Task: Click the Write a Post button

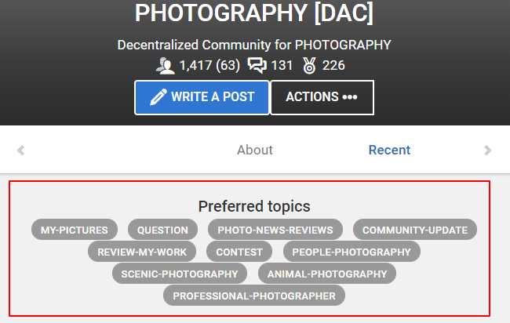Action: [202, 97]
